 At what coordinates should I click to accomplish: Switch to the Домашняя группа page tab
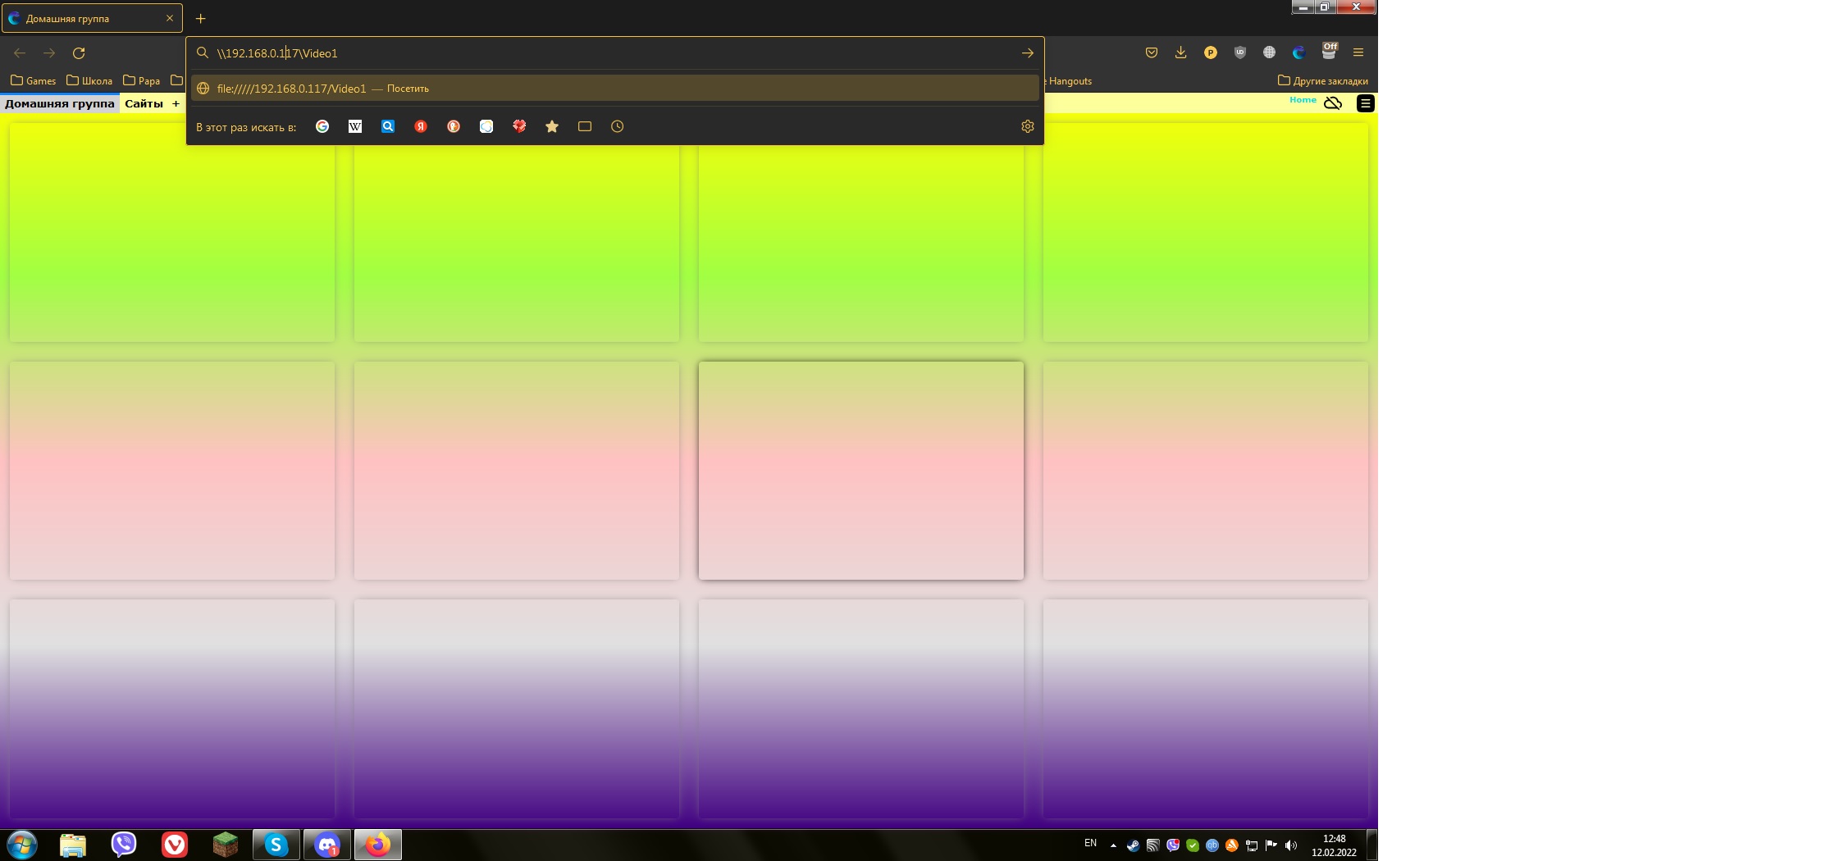pyautogui.click(x=60, y=103)
